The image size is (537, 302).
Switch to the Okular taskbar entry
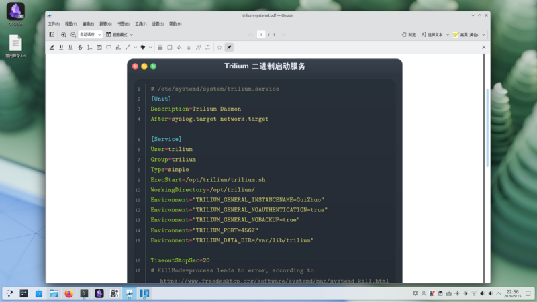click(x=130, y=293)
